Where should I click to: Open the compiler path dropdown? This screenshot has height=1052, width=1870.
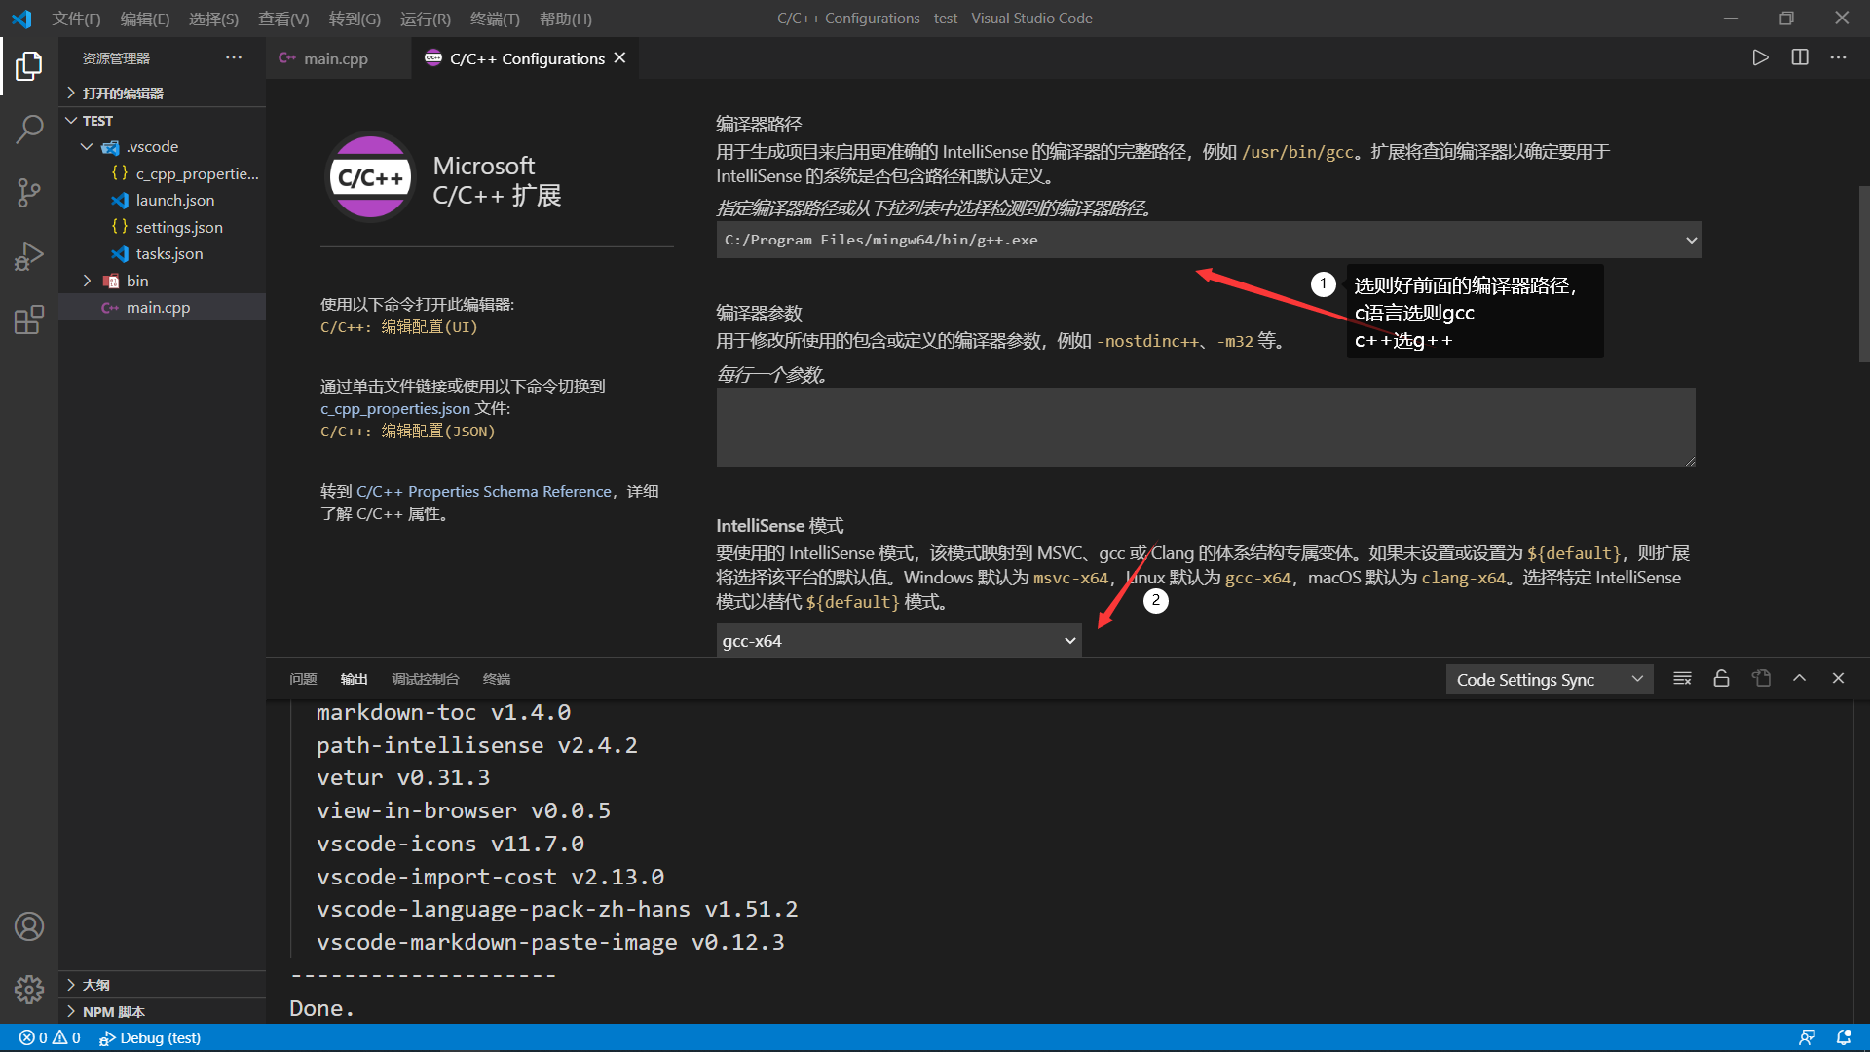[x=1209, y=240]
